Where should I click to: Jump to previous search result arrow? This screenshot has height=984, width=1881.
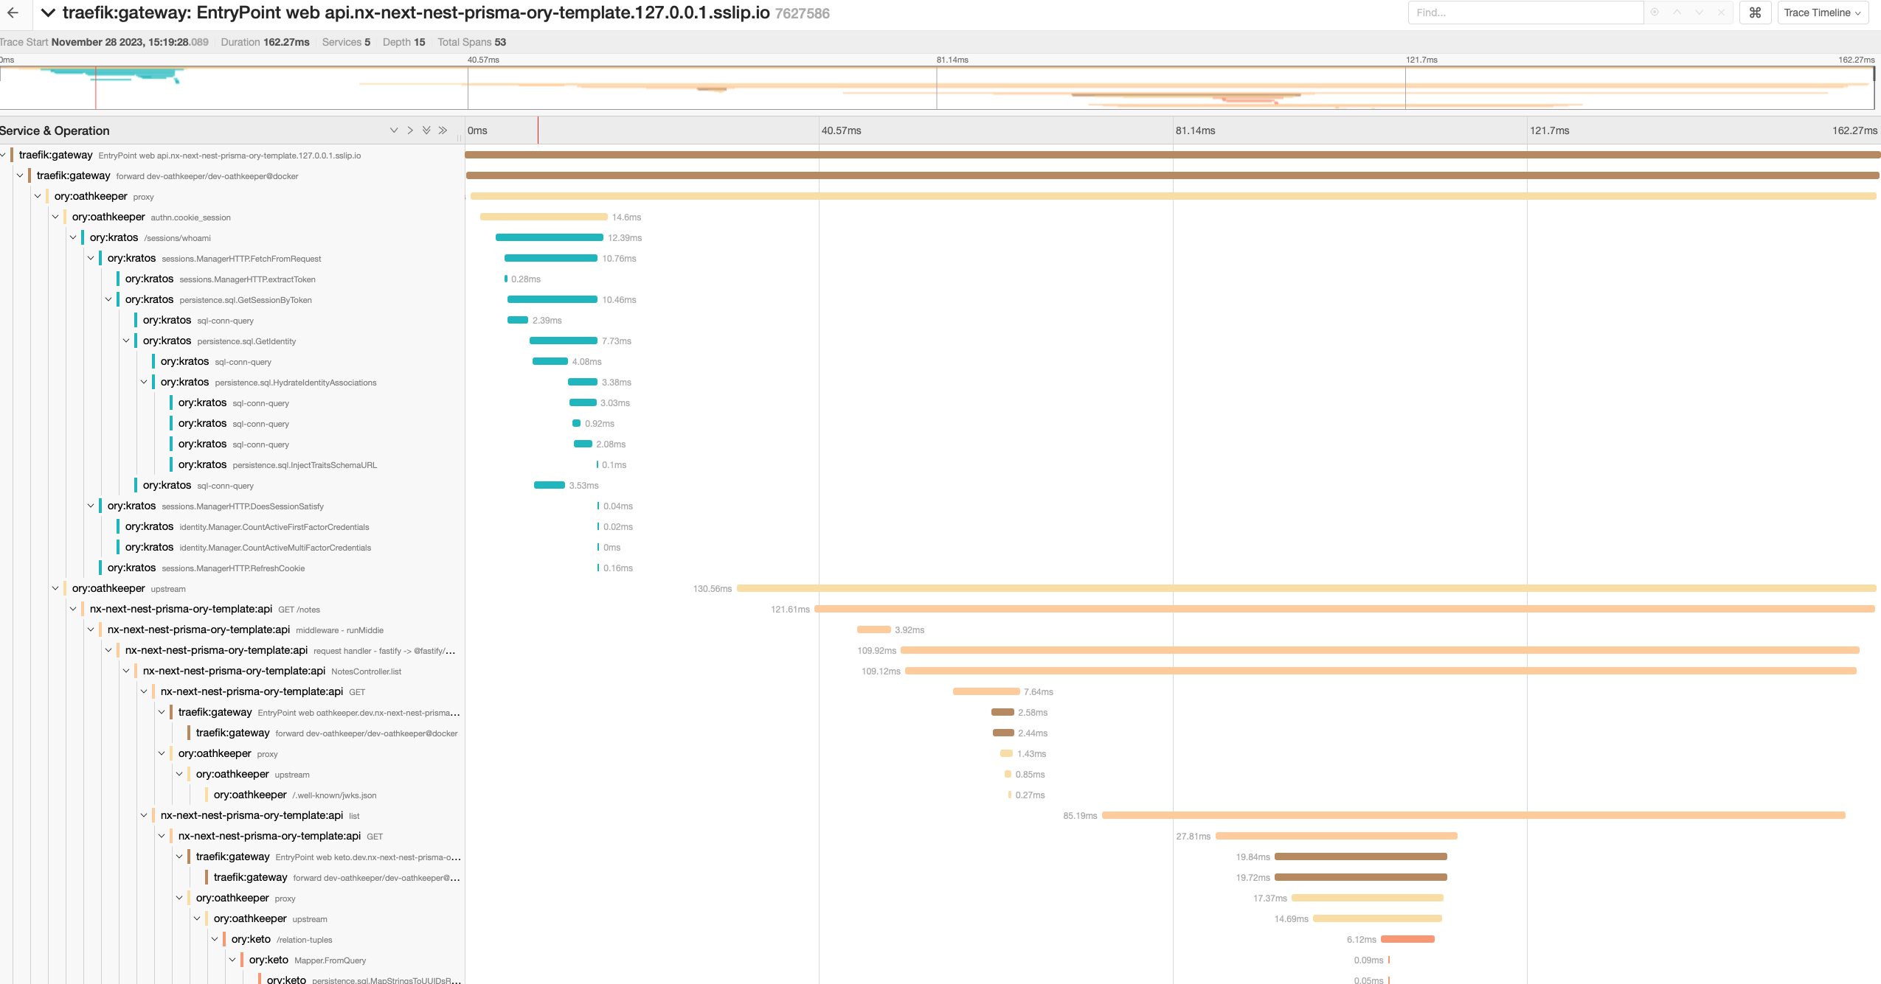(1677, 13)
